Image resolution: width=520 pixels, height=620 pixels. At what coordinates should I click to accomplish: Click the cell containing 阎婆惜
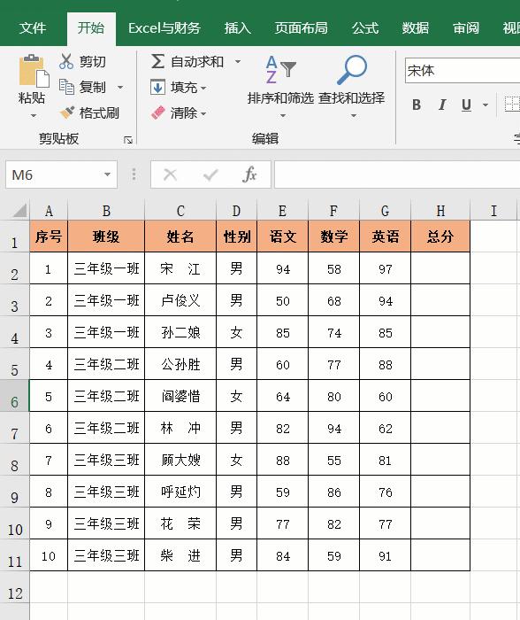click(180, 396)
